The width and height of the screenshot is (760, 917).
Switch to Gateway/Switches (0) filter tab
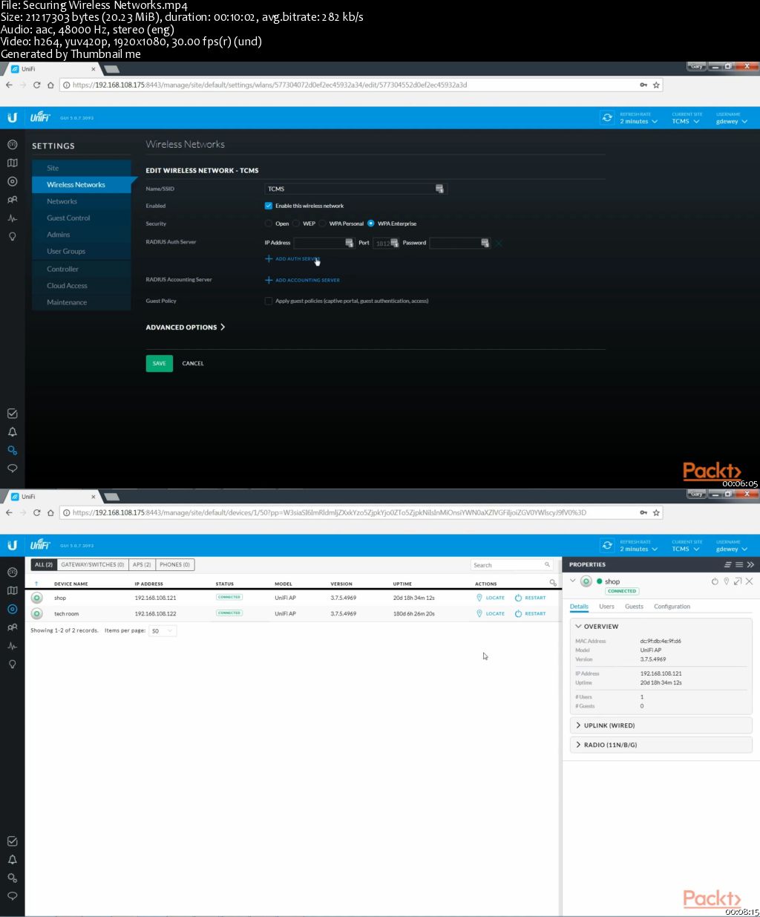(x=93, y=564)
